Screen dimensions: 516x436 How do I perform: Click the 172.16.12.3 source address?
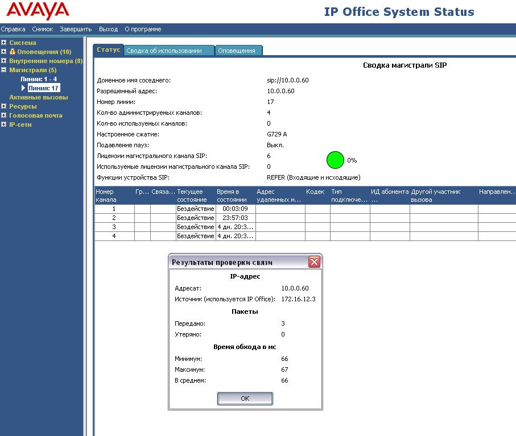click(x=298, y=299)
